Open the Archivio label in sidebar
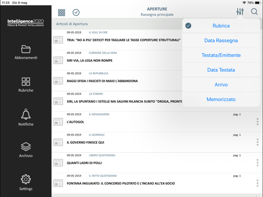 [x=26, y=156]
